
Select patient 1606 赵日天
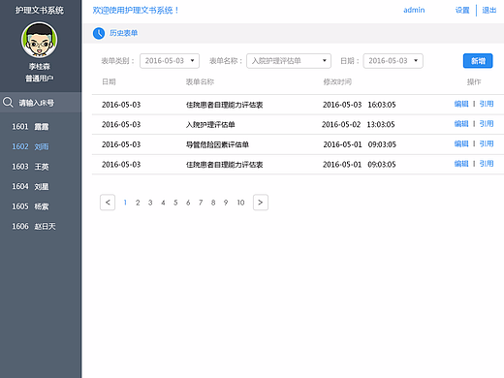[x=34, y=227]
